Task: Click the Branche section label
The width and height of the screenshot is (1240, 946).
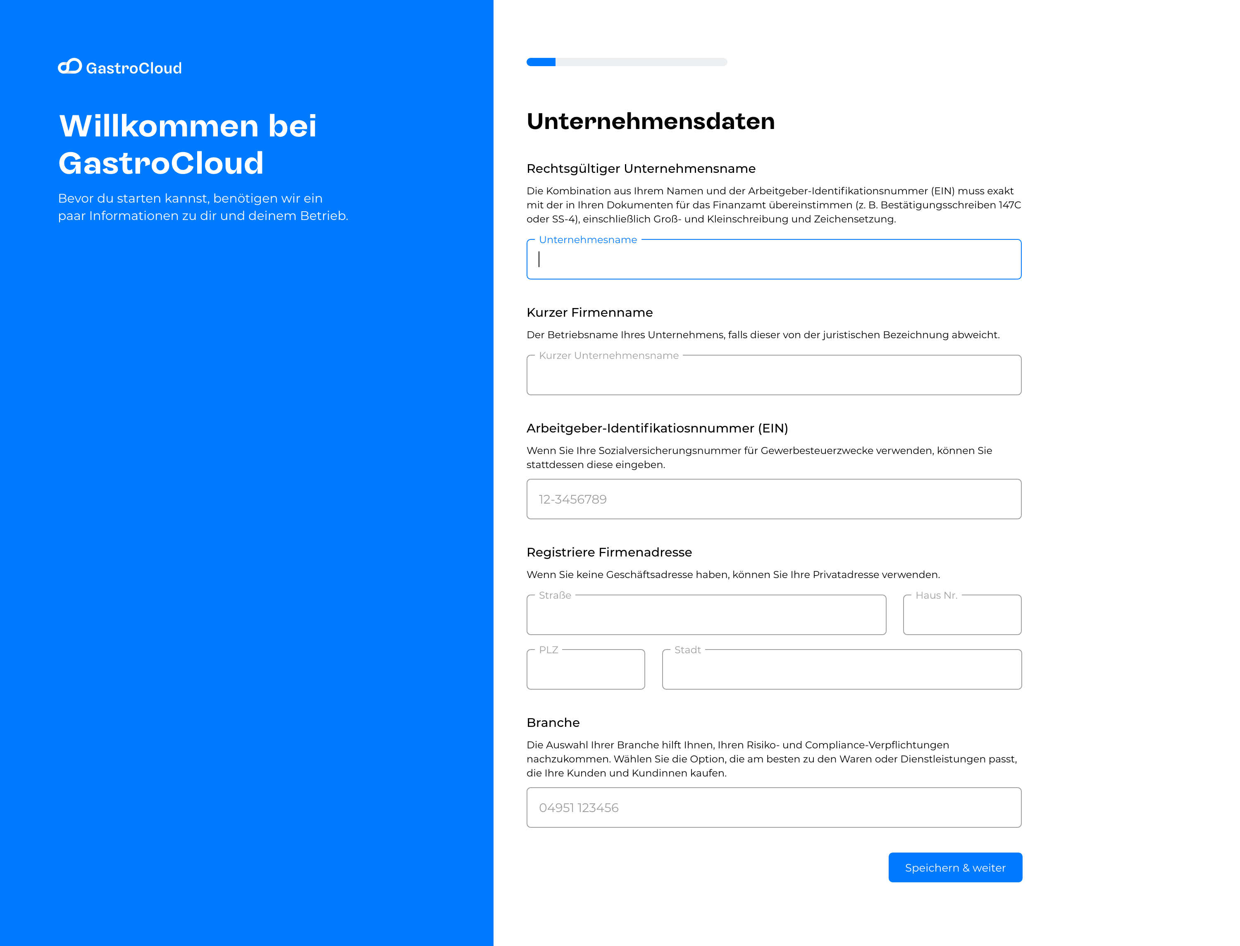Action: (x=553, y=722)
